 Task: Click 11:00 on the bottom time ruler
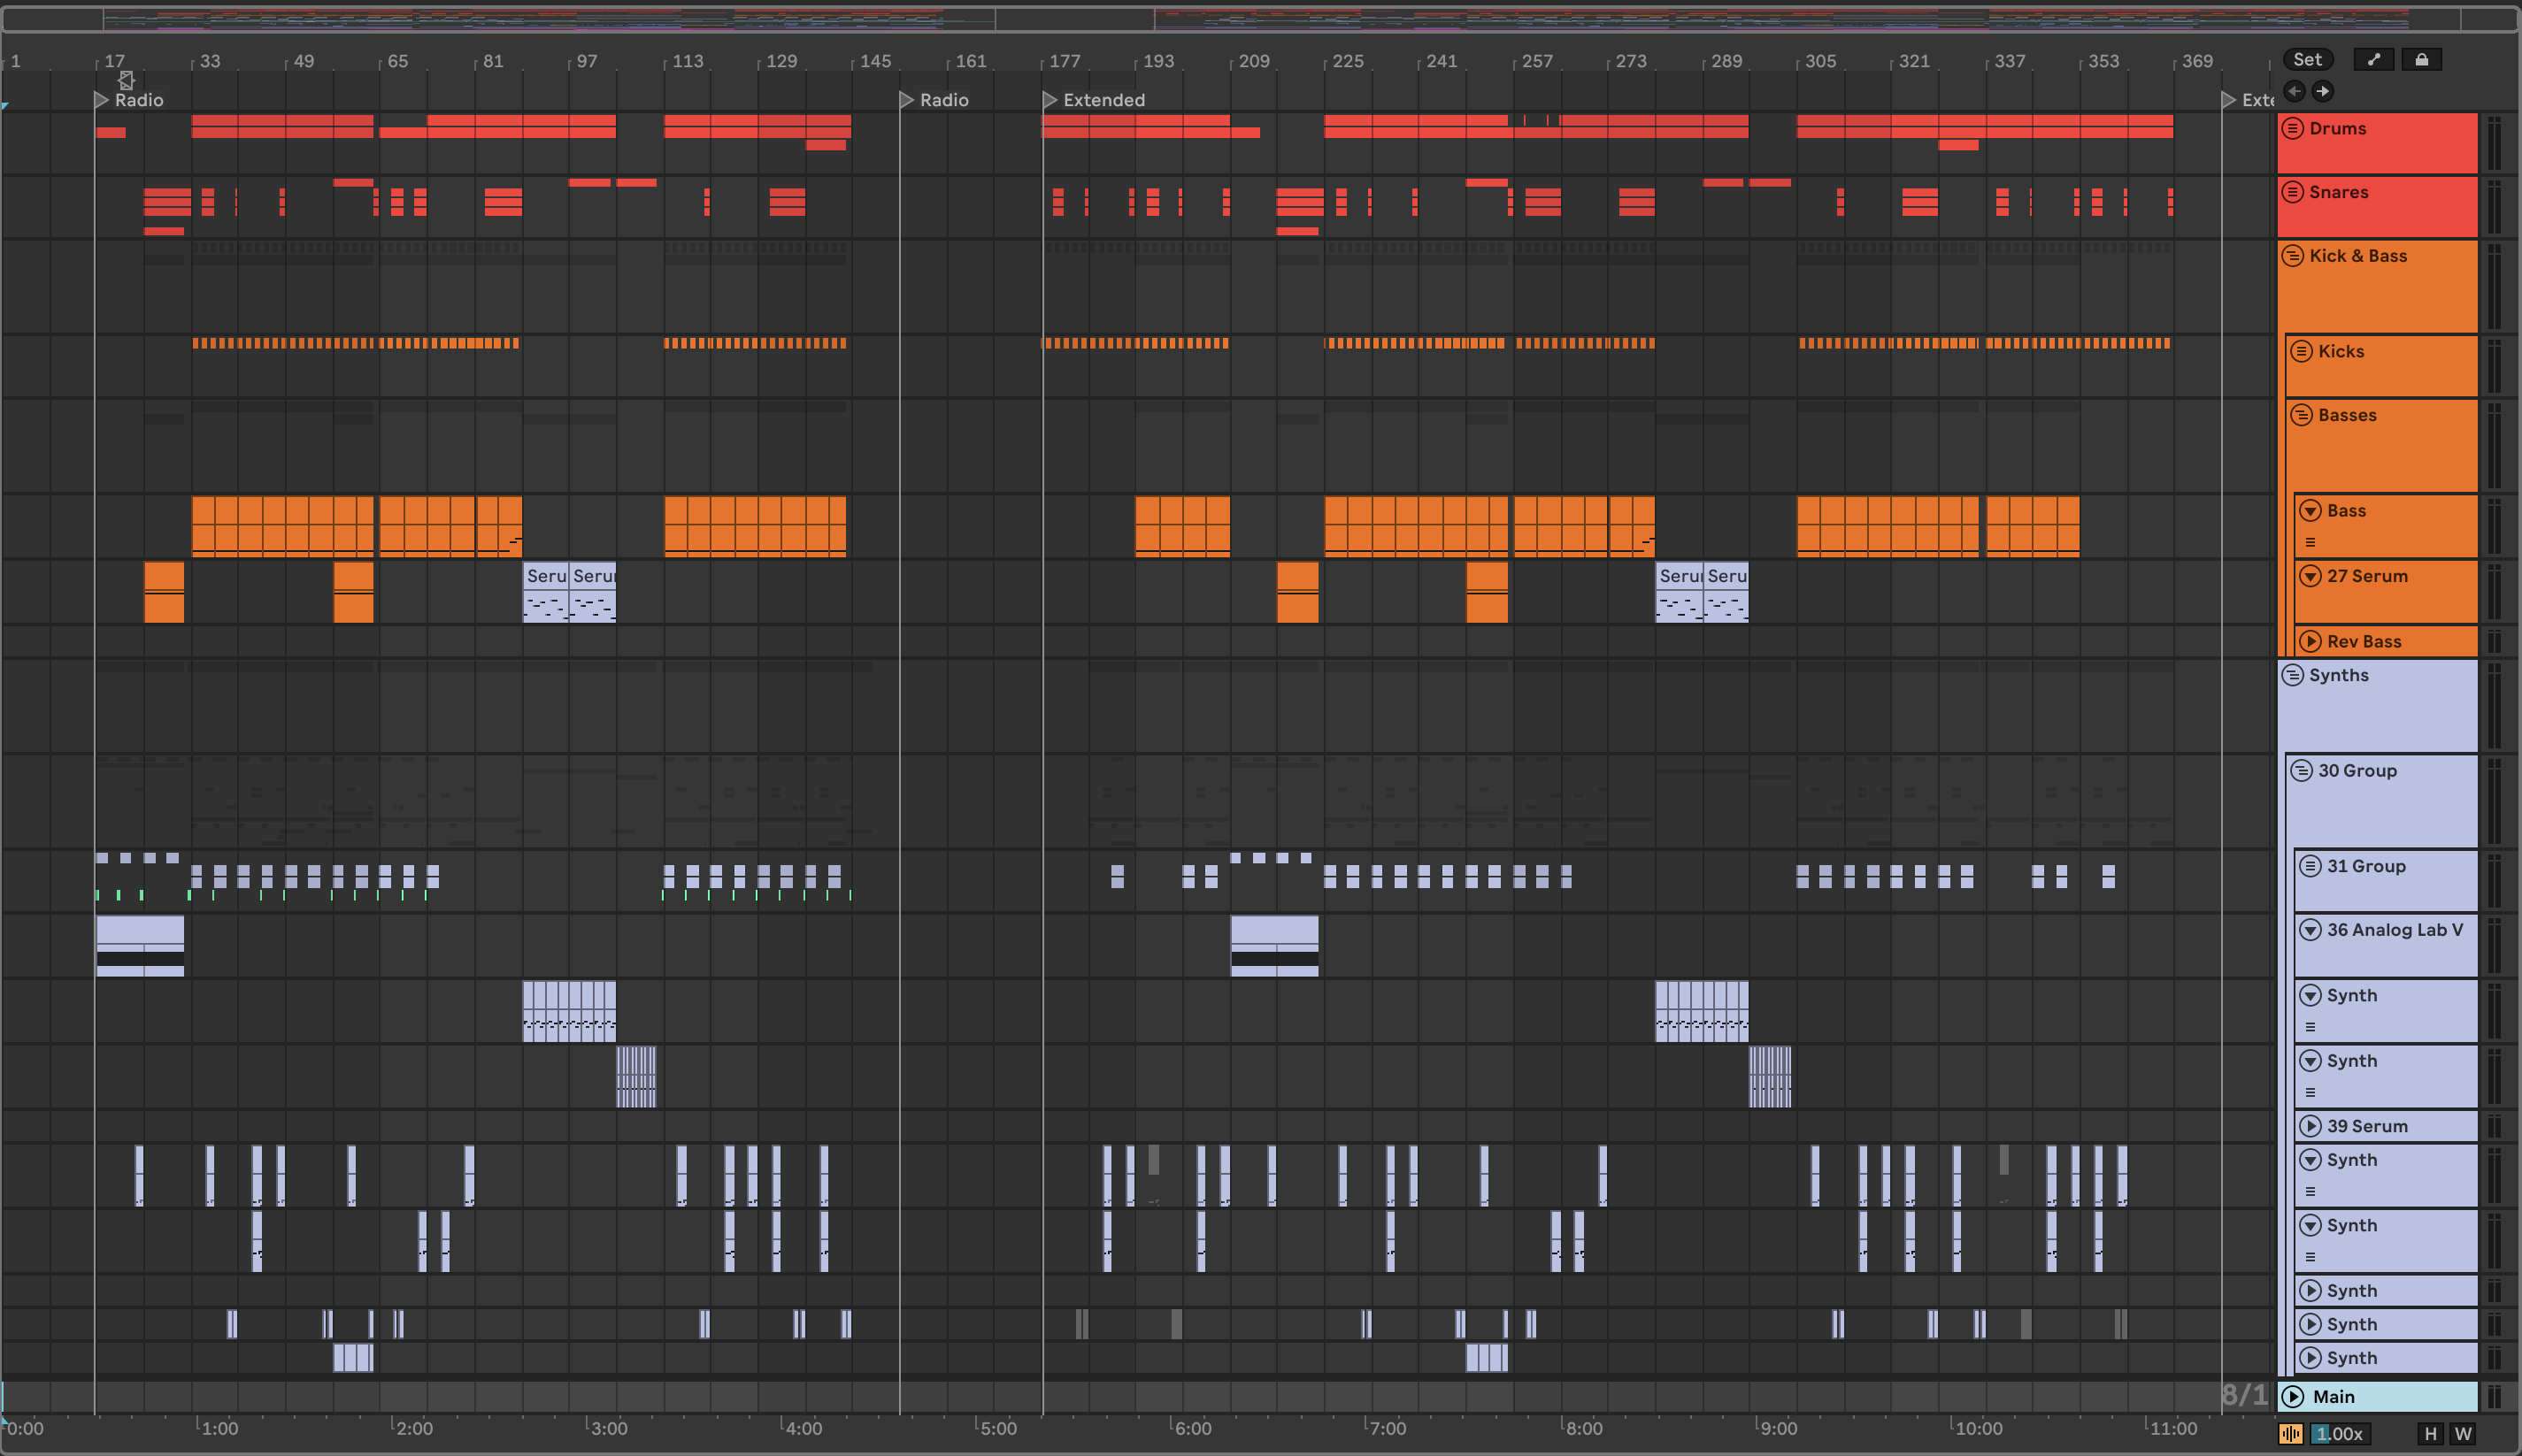coord(2172,1428)
